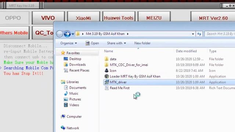Open the Organize dropdown menu

click(x=69, y=43)
